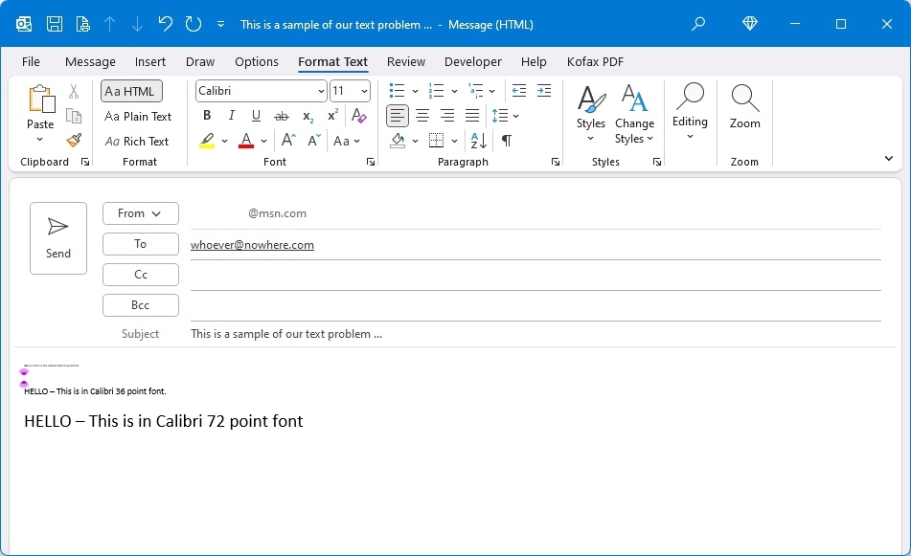Screen dimensions: 911x556
Task: Toggle bold formatting
Action: pyautogui.click(x=207, y=115)
